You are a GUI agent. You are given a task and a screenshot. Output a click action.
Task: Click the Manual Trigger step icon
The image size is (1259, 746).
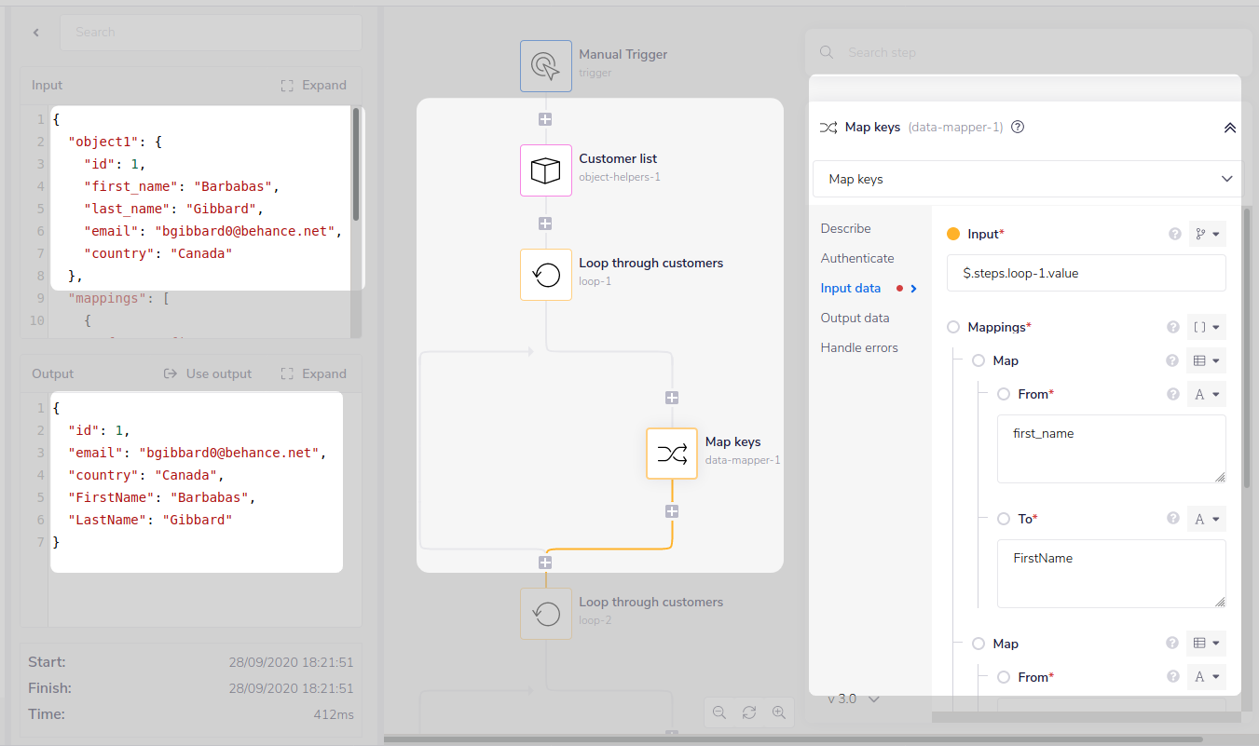(x=545, y=66)
